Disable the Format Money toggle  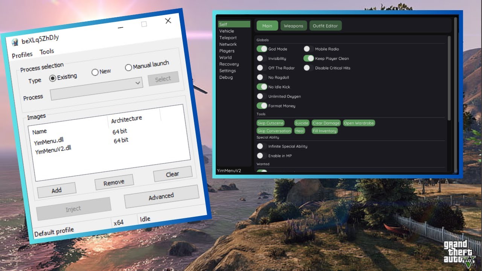tap(262, 106)
